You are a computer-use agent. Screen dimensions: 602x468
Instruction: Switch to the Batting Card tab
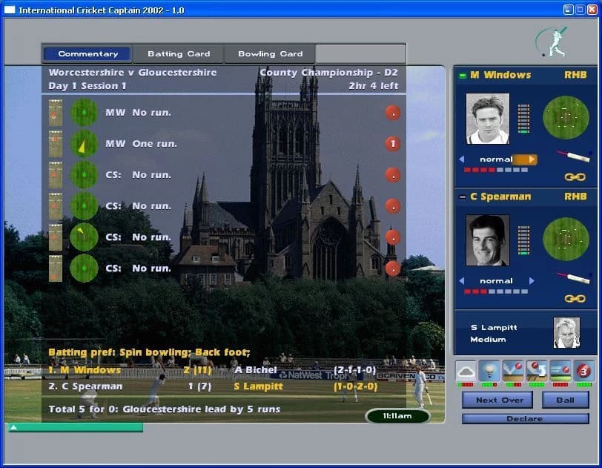click(179, 53)
